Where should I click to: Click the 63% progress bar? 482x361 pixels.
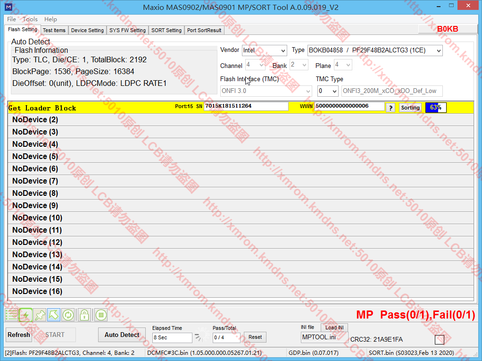pyautogui.click(x=436, y=108)
